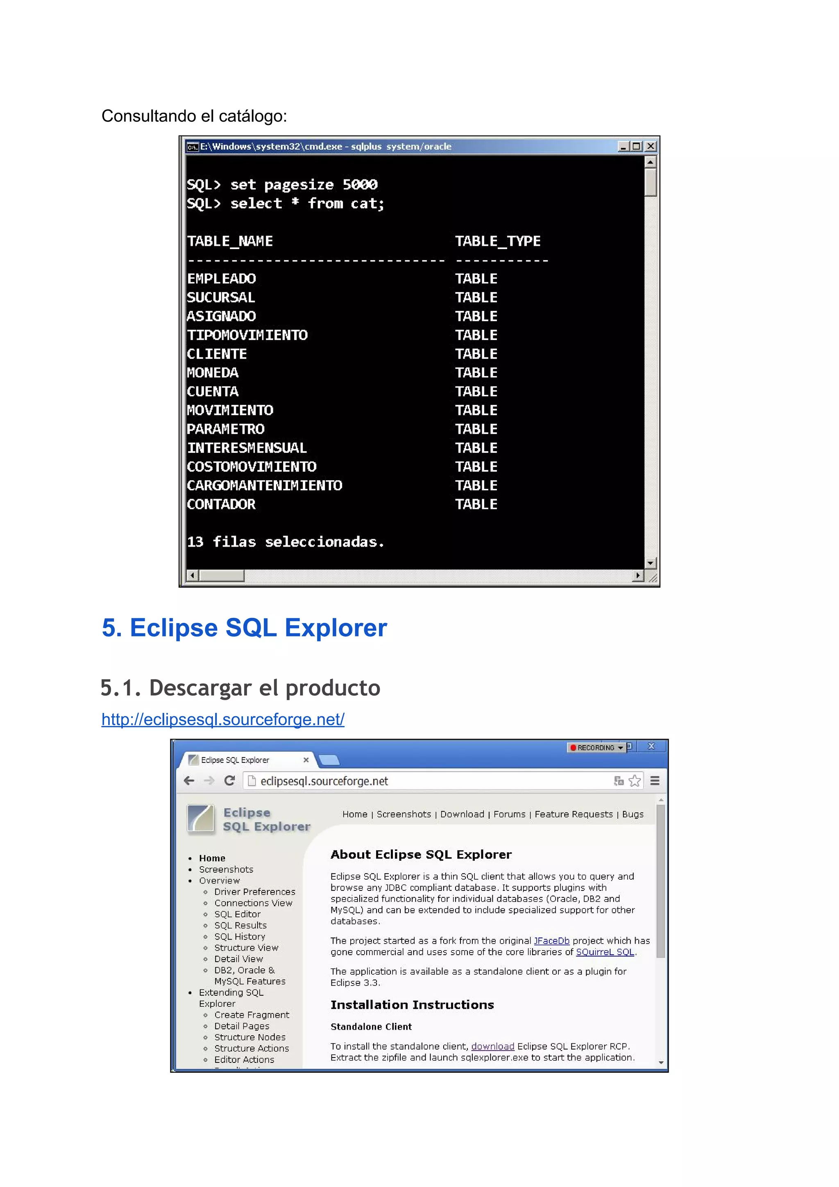Open Extending SQL Explorer sidebar item
839x1187 pixels.
click(231, 998)
